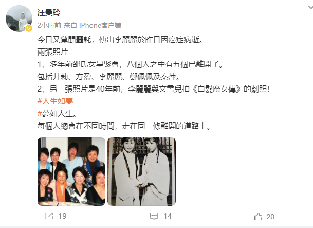
Task: Open comments via speech bubble icon
Action: pyautogui.click(x=154, y=216)
